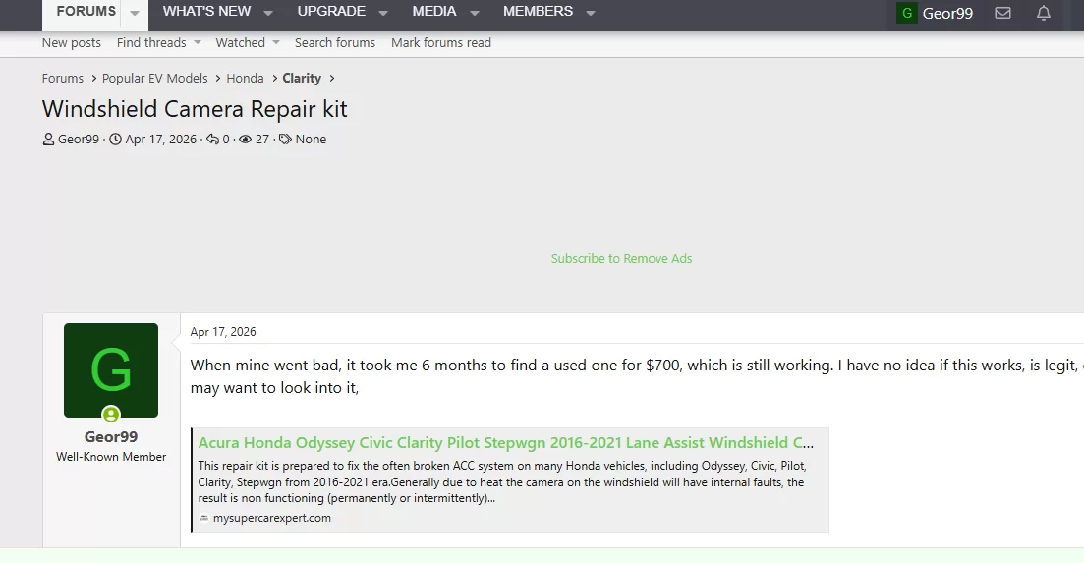This screenshot has width=1084, height=563.
Task: Click the tags icon next to None
Action: click(285, 140)
